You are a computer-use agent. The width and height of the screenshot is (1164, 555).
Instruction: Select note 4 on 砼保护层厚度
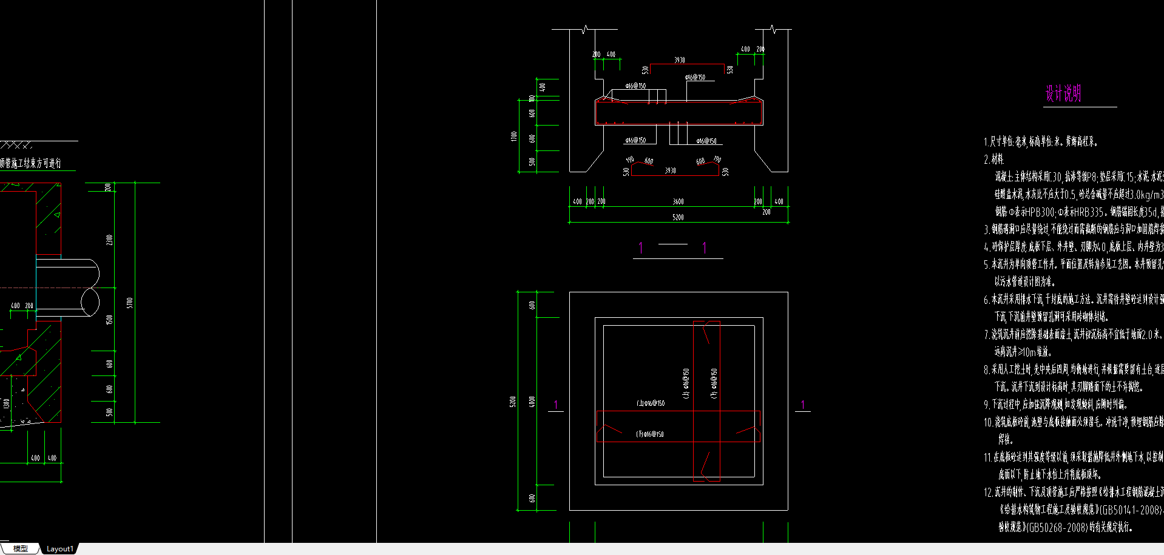(x=1074, y=247)
